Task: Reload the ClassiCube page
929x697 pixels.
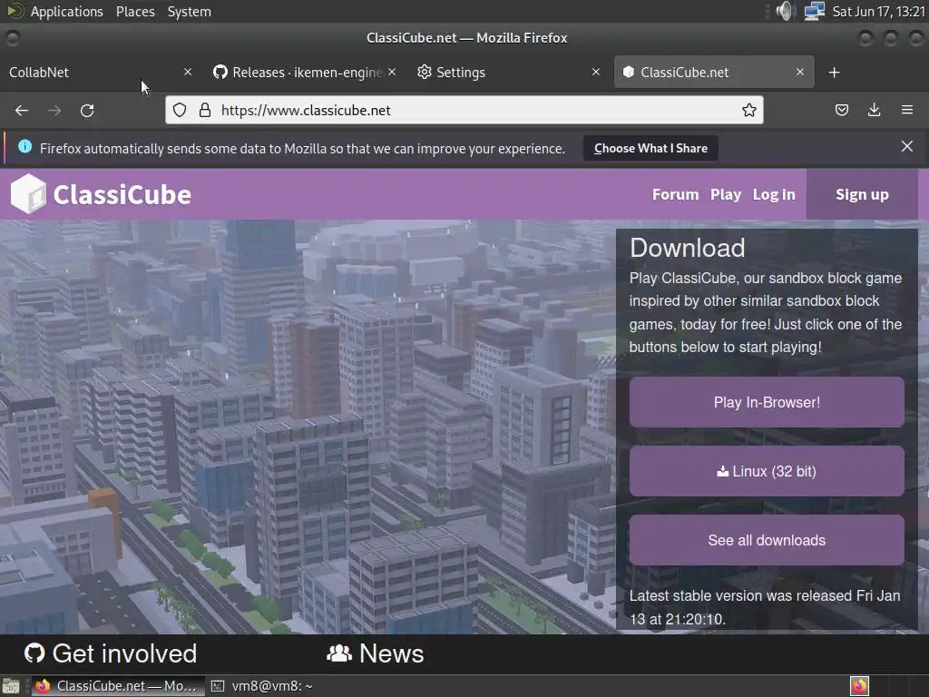Action: click(87, 110)
